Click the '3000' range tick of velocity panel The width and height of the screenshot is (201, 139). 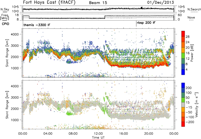click(x=15, y=97)
